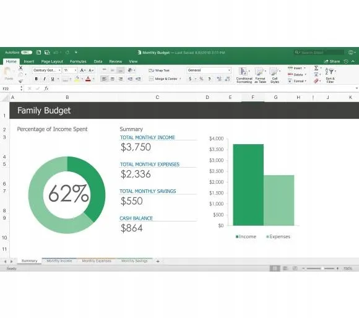
Task: Click the Wrap Text button
Action: [x=159, y=71]
